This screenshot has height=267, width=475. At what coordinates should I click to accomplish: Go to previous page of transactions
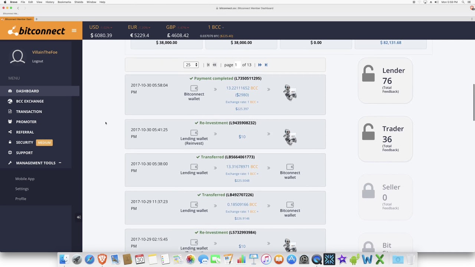coord(214,65)
